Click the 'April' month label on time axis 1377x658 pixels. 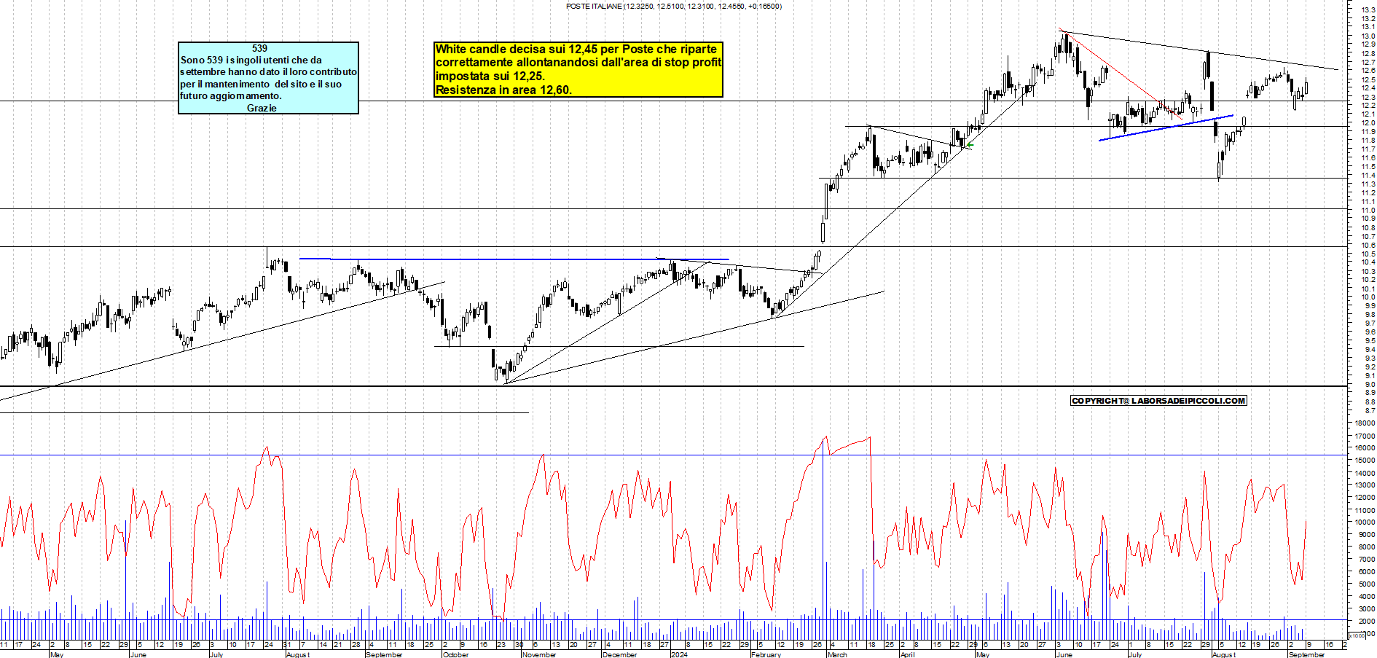click(x=907, y=654)
